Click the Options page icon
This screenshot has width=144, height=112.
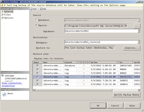(x=2, y=18)
